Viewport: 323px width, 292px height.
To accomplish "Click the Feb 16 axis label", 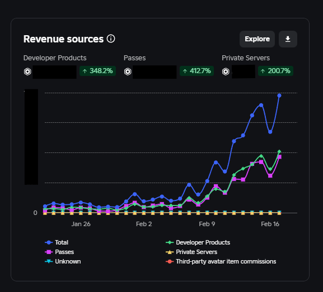I will [270, 224].
